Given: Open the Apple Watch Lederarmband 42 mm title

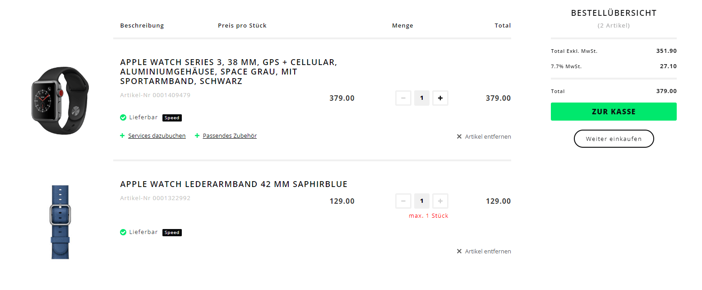Looking at the screenshot, I should (234, 184).
